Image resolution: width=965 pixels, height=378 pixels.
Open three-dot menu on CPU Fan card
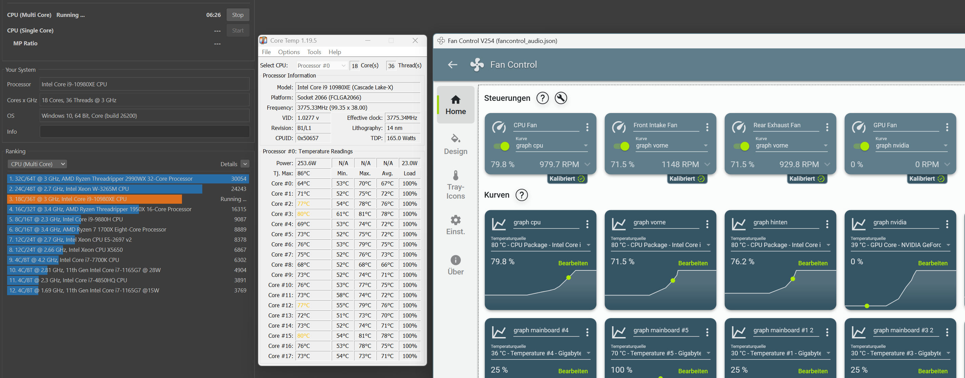pos(587,127)
